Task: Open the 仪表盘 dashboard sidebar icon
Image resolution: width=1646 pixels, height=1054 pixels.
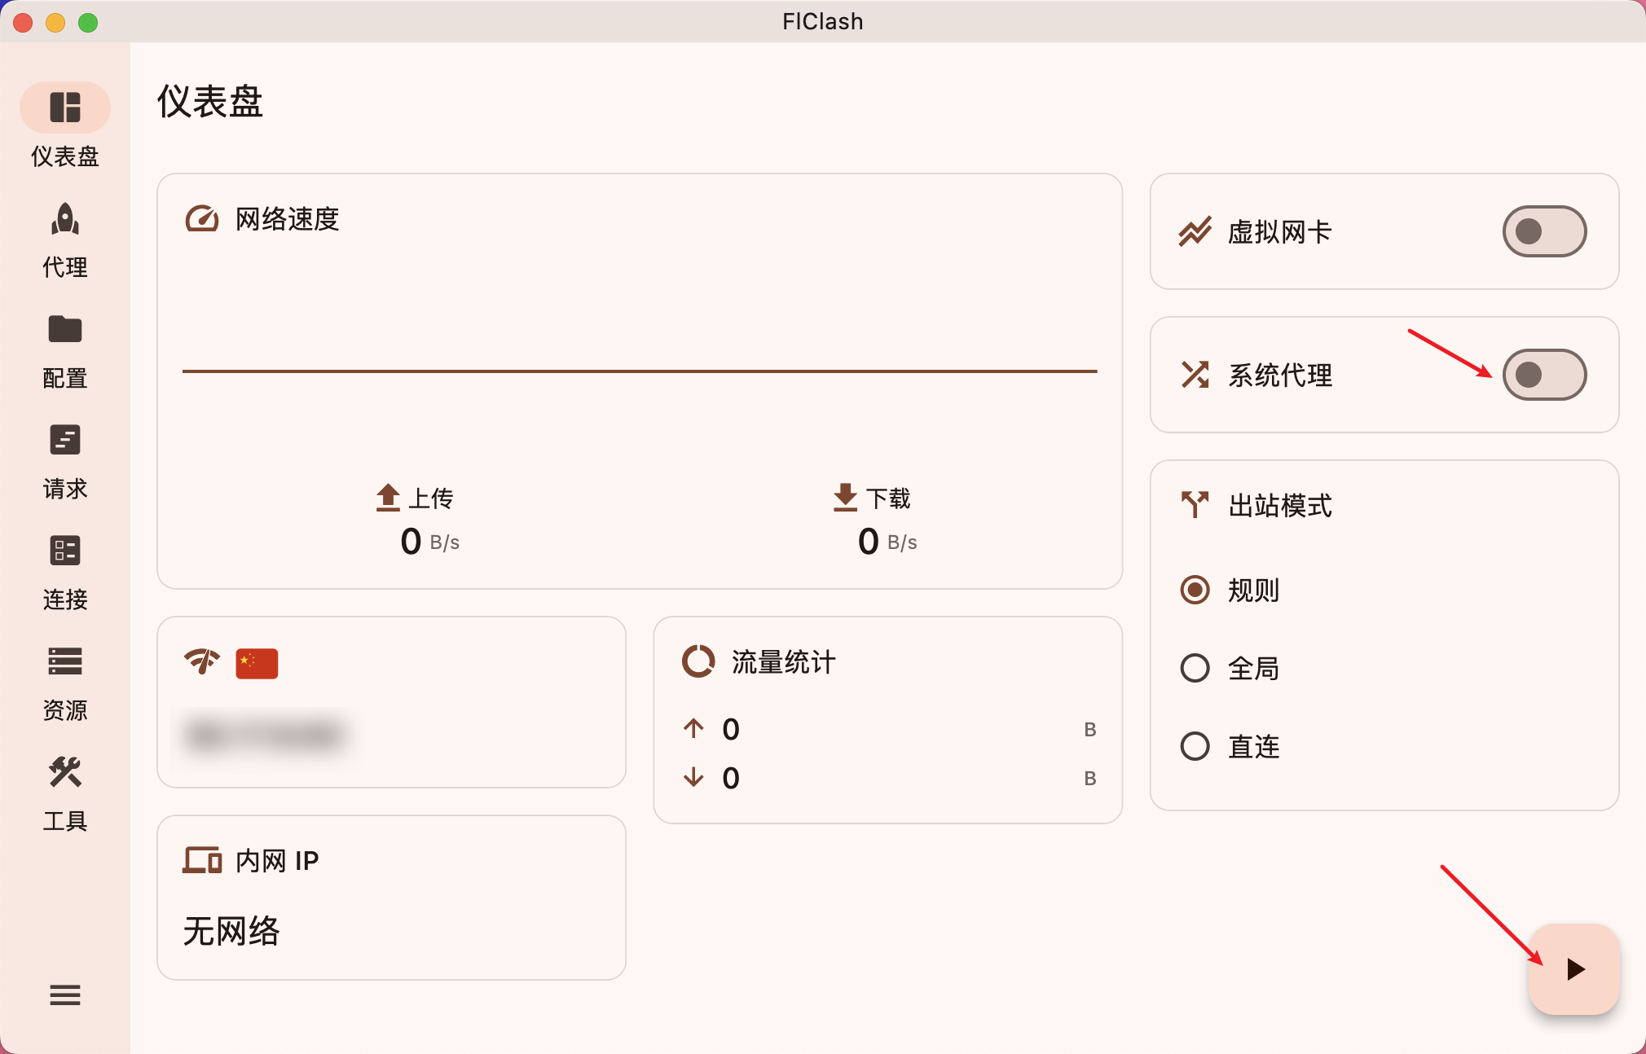Action: (65, 108)
